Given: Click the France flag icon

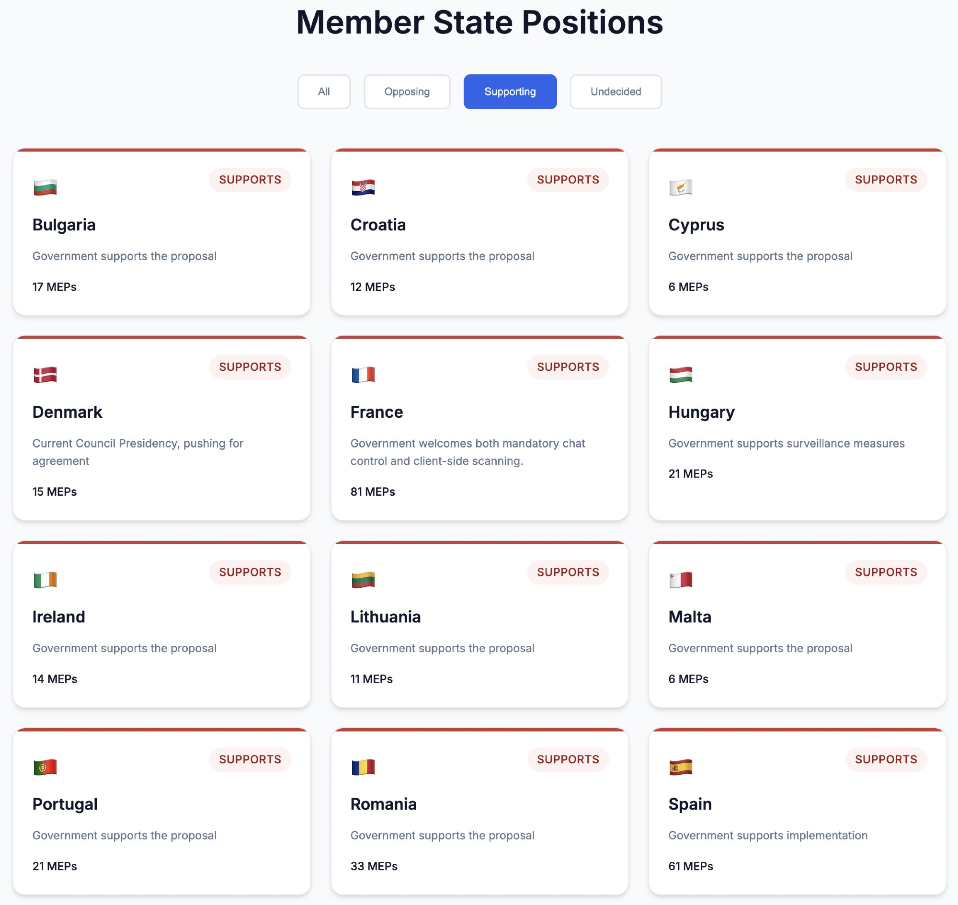Looking at the screenshot, I should [x=363, y=374].
